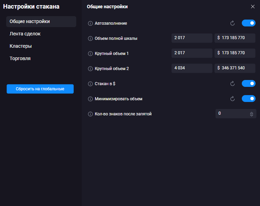Close the settings dialog with the X
Screen dimensions: 260x206
(x=253, y=7)
